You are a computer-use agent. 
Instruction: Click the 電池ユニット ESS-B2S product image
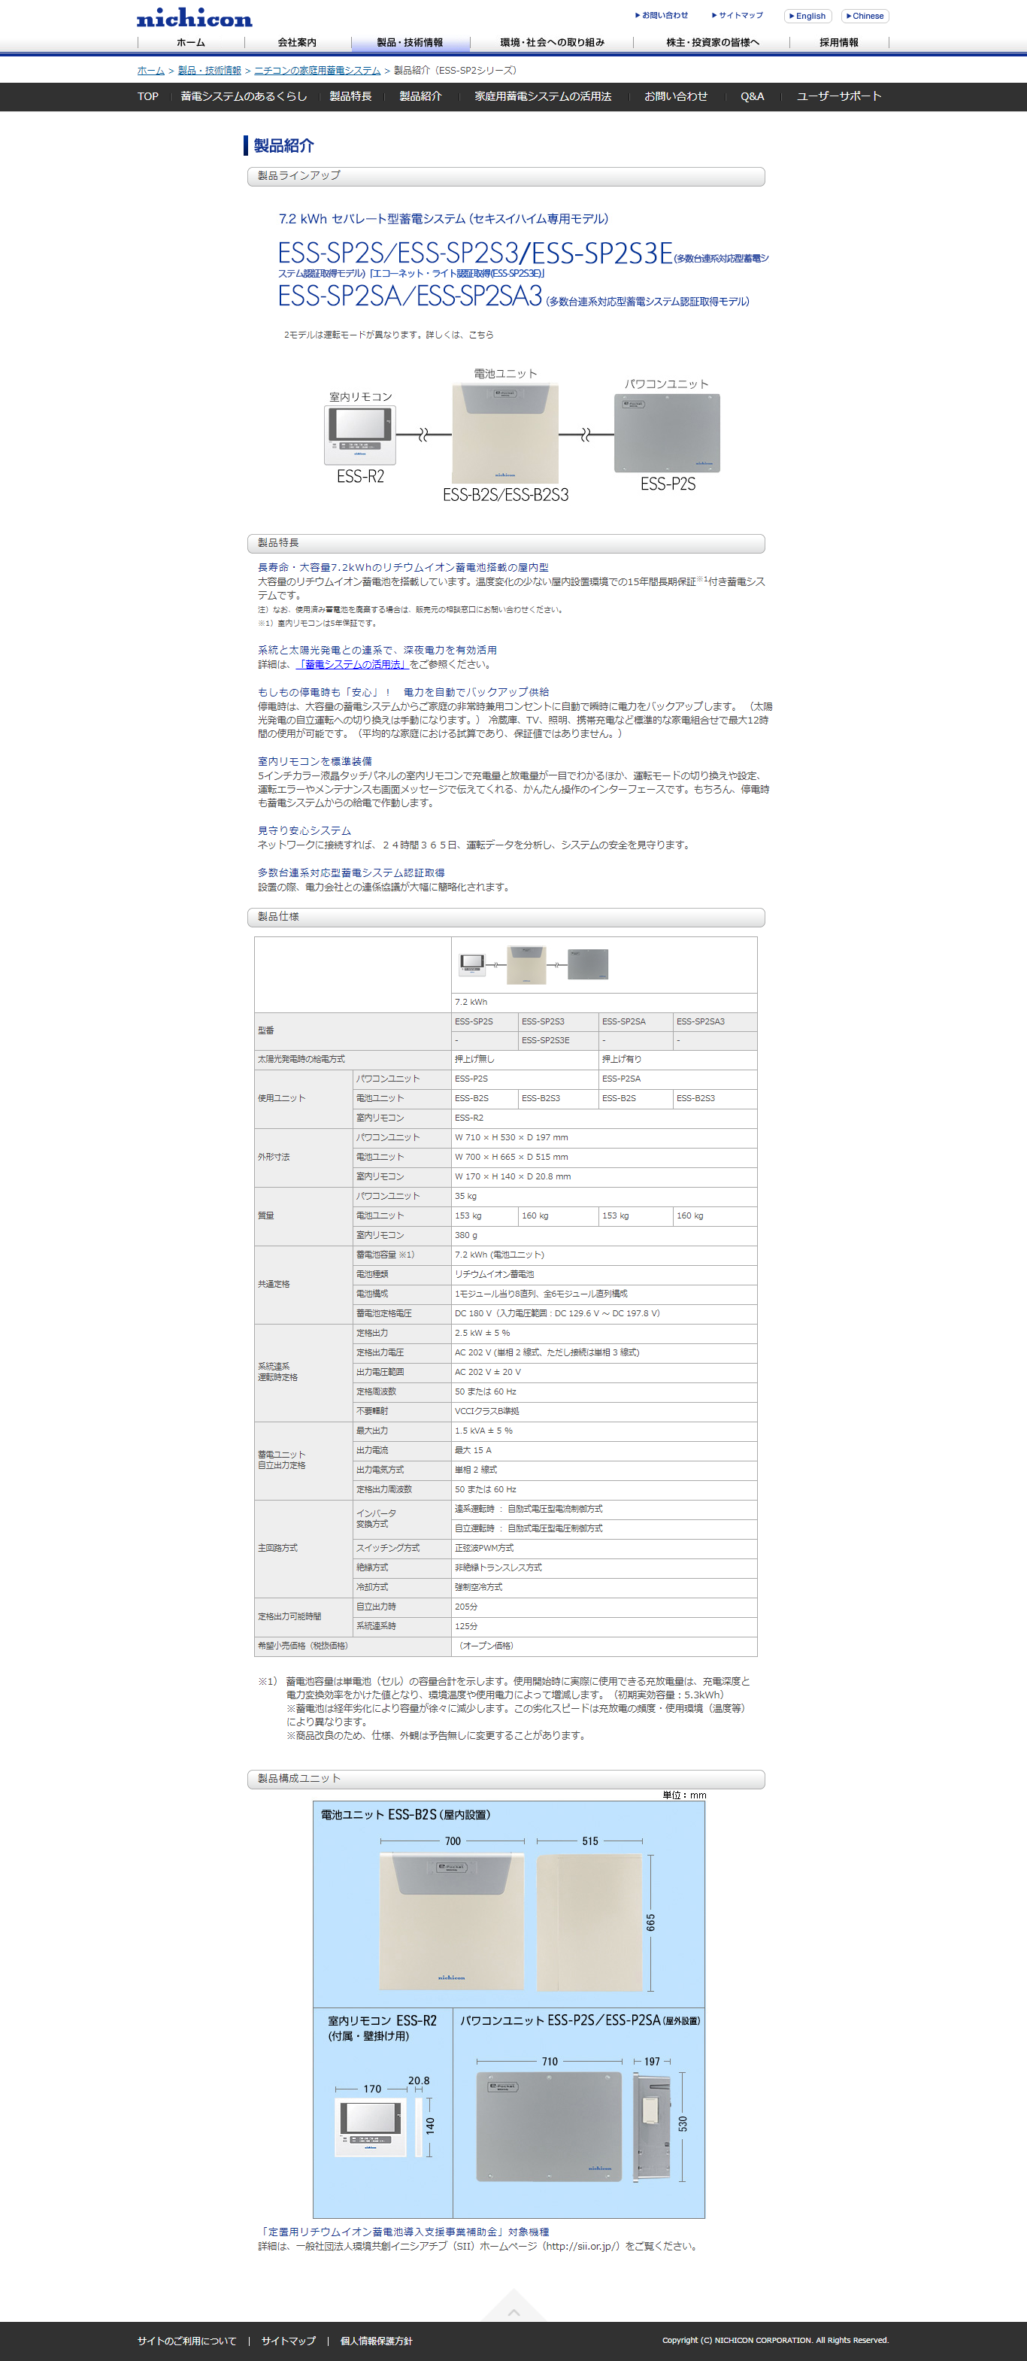pyautogui.click(x=506, y=433)
